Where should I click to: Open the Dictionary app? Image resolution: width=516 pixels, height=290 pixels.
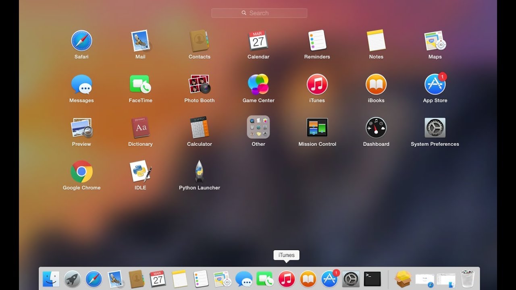[x=140, y=128]
